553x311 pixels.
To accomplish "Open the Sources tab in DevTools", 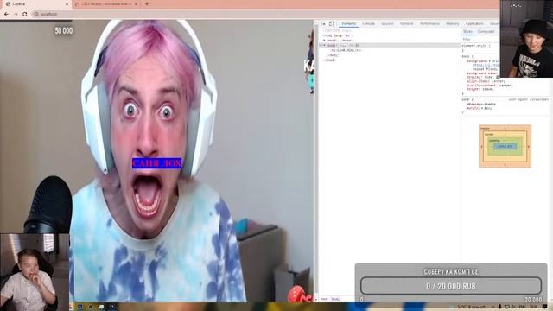I will 387,23.
